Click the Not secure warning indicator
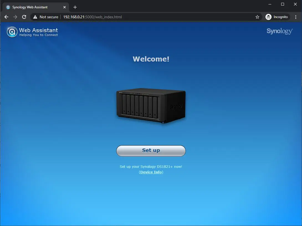Screen dimensions: 302x226 point(46,17)
